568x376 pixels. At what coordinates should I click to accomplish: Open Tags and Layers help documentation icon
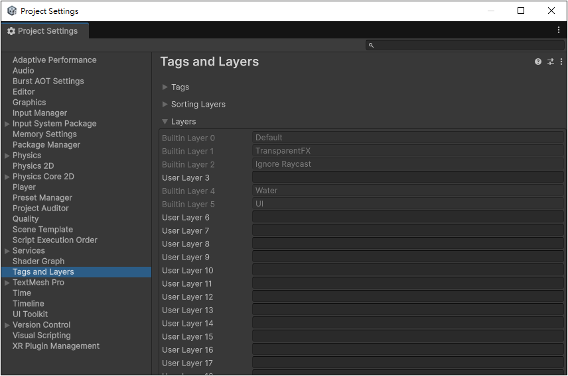[x=538, y=62]
